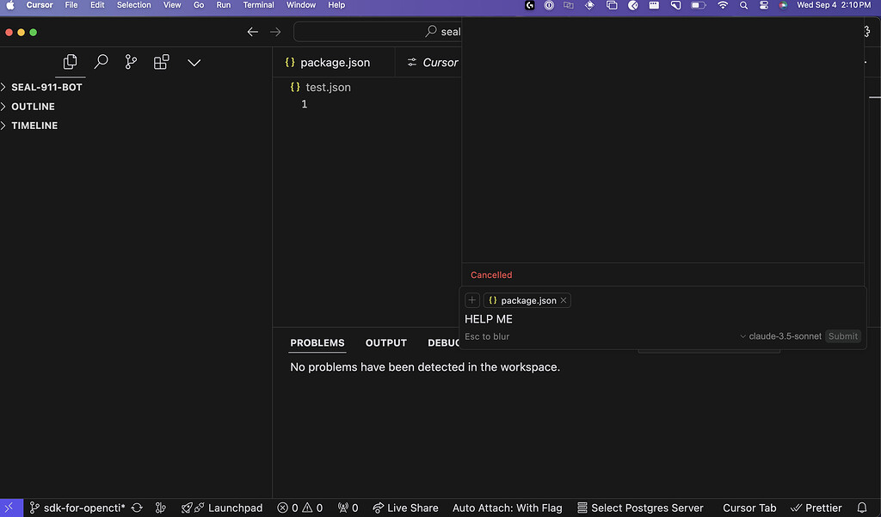Expand the OUTLINE section
This screenshot has height=517, width=881.
33,106
